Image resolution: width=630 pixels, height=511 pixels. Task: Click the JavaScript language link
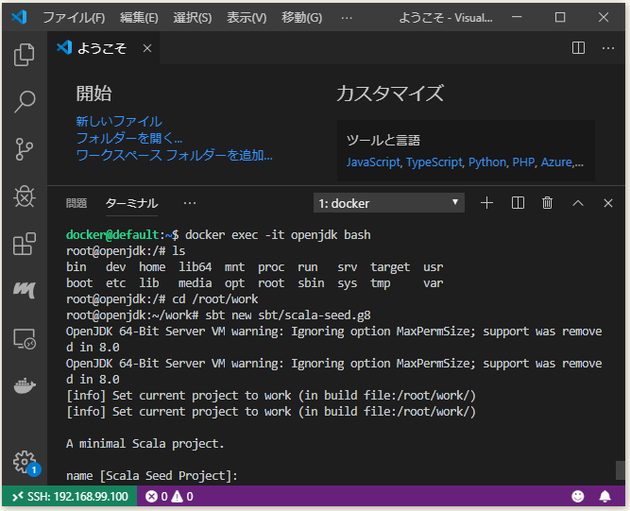point(373,162)
